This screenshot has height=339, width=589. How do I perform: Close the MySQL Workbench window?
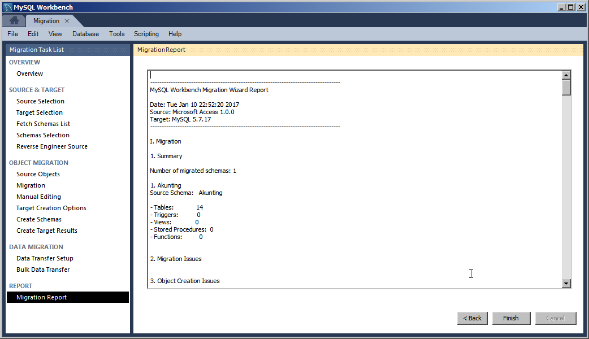tap(581, 7)
